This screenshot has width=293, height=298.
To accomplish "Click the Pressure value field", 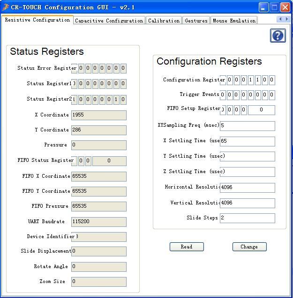I will click(x=99, y=145).
